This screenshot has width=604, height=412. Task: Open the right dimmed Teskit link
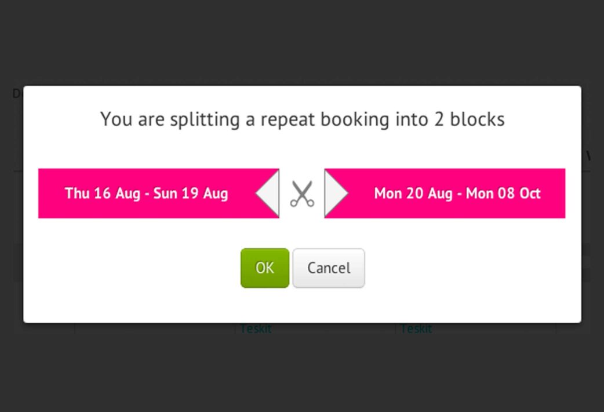tap(416, 329)
